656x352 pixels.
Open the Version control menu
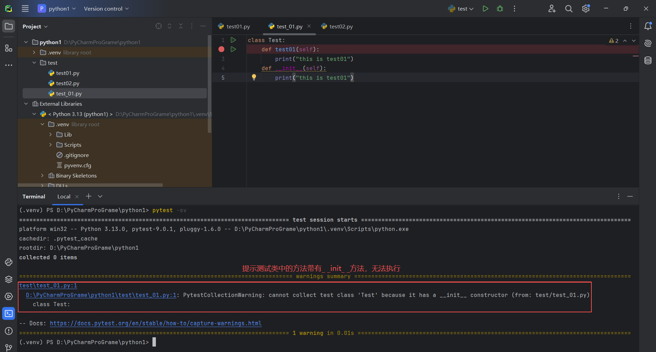pos(106,9)
